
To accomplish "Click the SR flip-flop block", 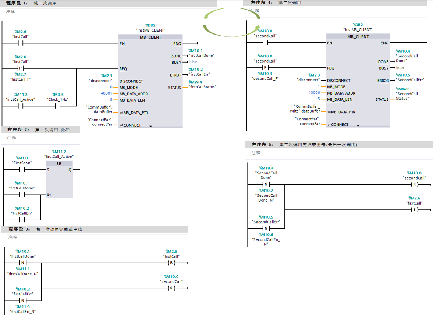I will (x=59, y=179).
